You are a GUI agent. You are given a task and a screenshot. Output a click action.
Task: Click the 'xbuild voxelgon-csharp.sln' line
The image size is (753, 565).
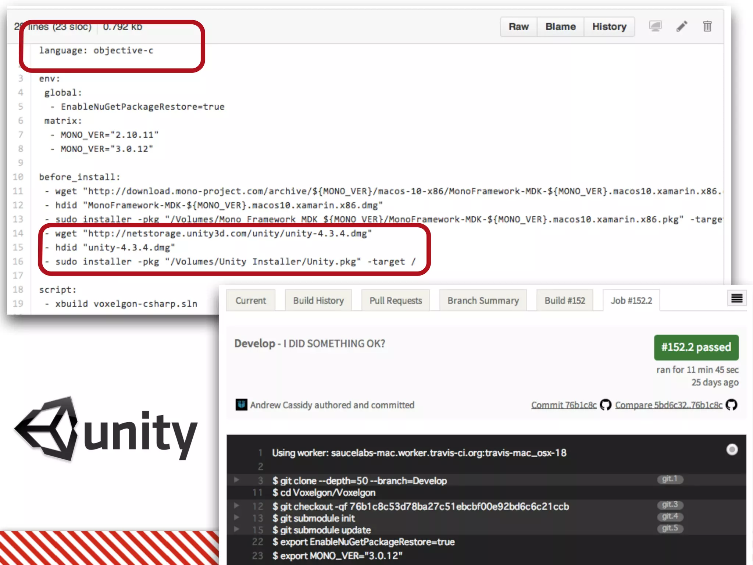tap(121, 304)
